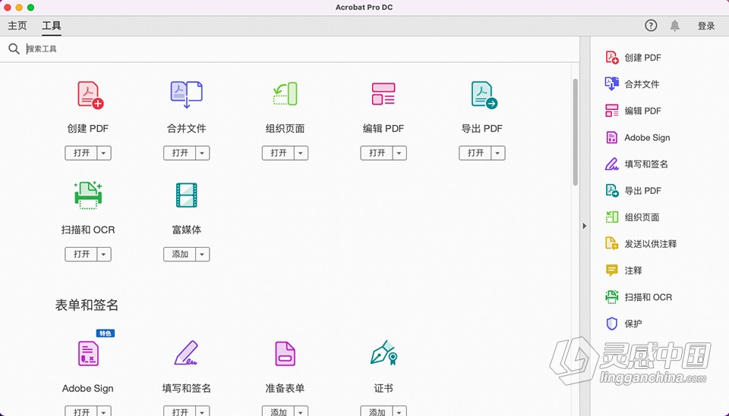Click the 扫描和 OCR scanner icon in main grid
This screenshot has height=416, width=729.
(88, 195)
